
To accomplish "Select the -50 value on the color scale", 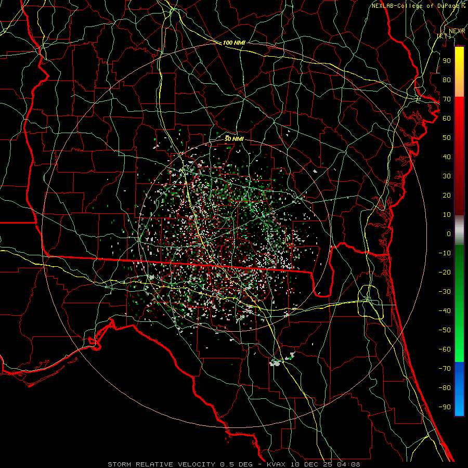I will (x=445, y=330).
